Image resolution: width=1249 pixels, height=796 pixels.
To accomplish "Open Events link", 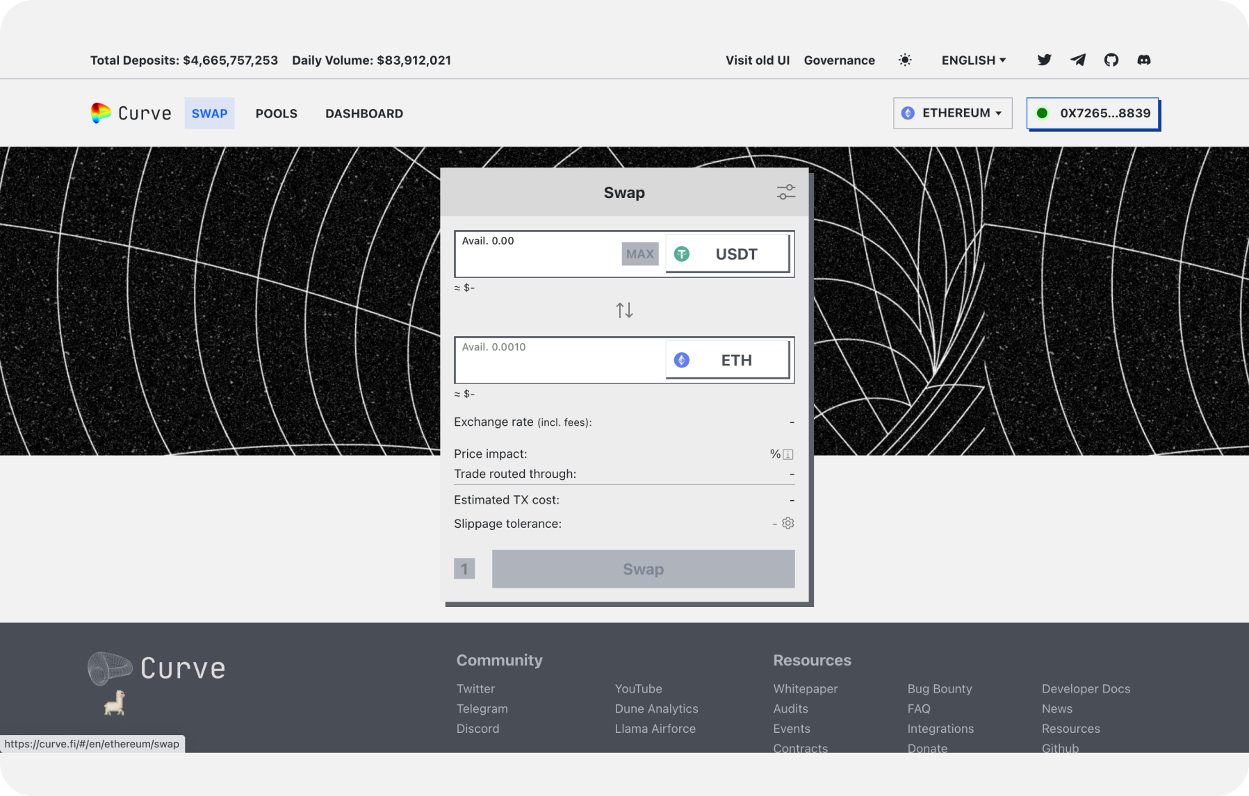I will click(x=792, y=729).
